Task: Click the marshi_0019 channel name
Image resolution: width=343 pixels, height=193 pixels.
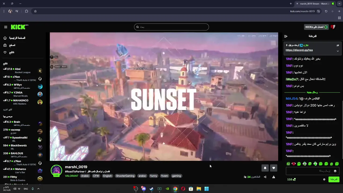Action: pos(76,167)
